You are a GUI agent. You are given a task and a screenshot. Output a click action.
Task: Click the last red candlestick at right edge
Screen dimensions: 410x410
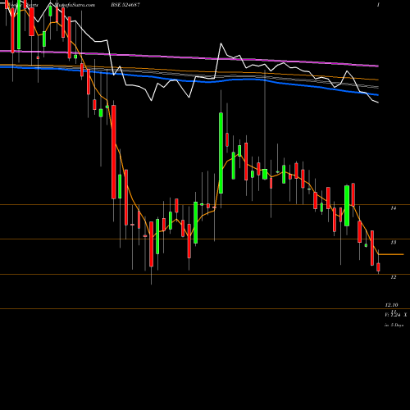(x=378, y=267)
